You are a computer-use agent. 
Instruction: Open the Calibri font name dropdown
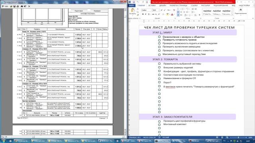[151, 10]
